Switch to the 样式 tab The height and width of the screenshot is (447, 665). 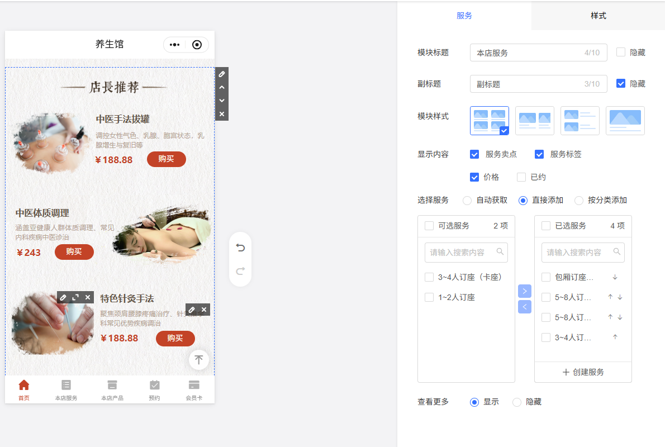pos(598,16)
